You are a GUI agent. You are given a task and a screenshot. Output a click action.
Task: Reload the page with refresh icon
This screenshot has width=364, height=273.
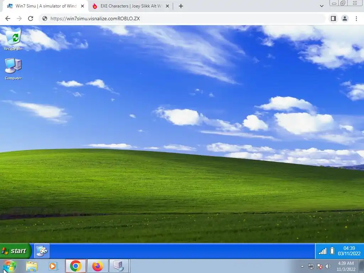[x=31, y=18]
